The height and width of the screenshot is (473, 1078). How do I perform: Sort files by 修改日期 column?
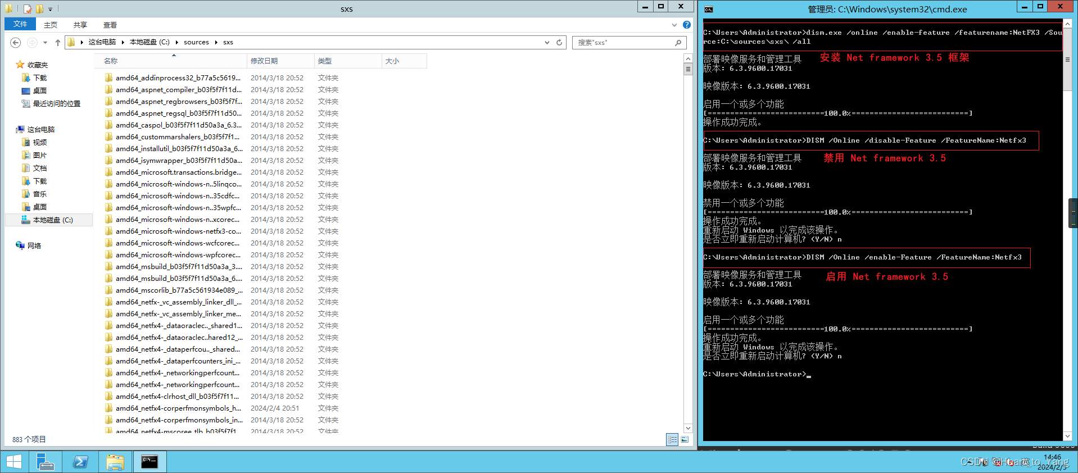[x=264, y=61]
